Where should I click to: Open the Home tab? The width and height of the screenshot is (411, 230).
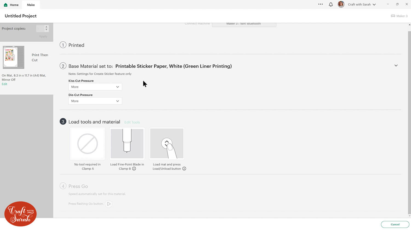(11, 5)
